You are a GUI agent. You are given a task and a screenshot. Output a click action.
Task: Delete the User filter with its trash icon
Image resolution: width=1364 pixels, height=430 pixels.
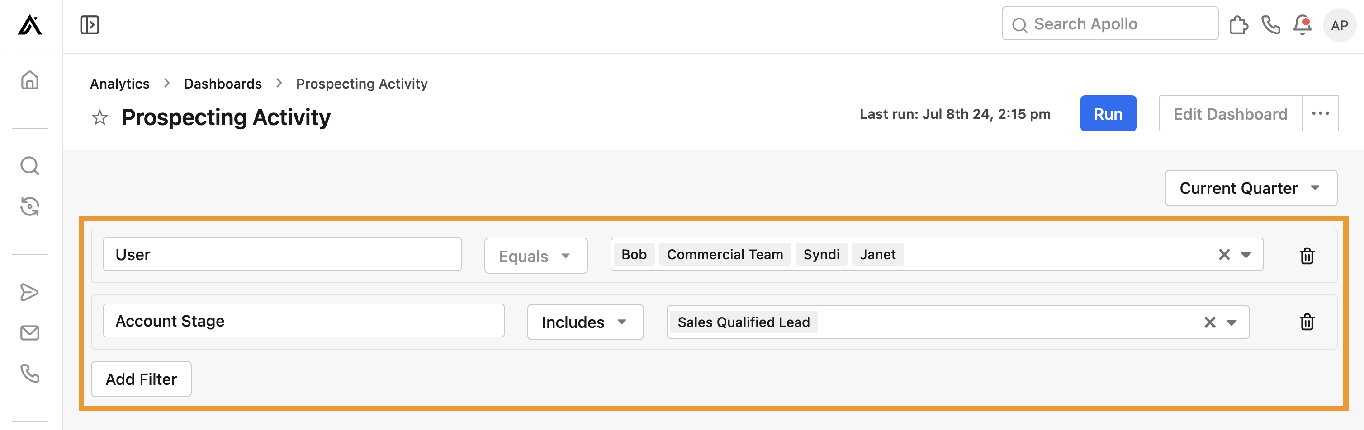coord(1307,257)
